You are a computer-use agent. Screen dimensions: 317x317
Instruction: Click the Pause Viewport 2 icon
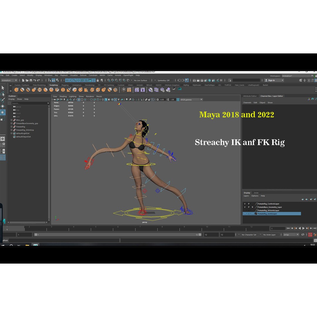tap(221, 80)
